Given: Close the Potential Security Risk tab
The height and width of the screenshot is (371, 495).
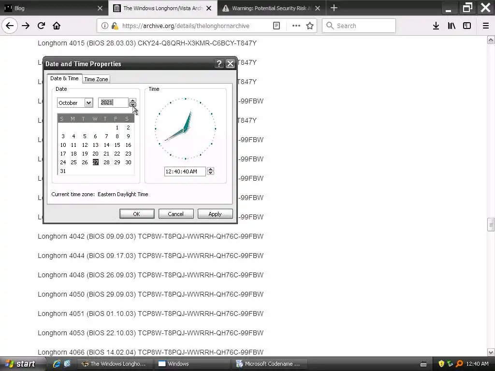Looking at the screenshot, I should 318,8.
